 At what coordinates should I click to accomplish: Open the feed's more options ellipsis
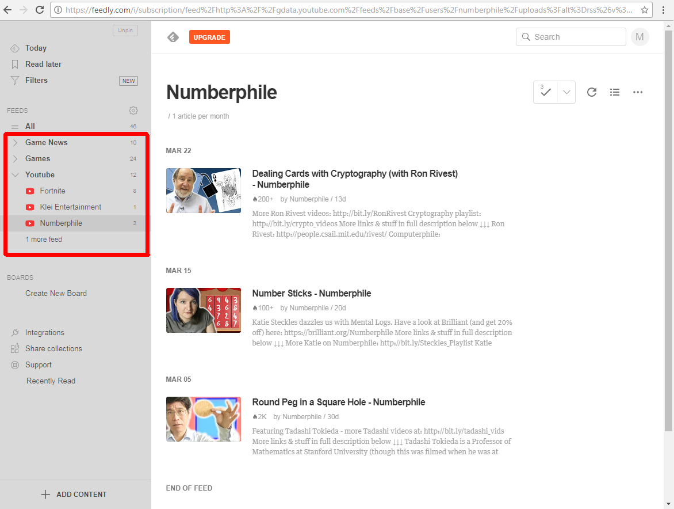(x=638, y=92)
